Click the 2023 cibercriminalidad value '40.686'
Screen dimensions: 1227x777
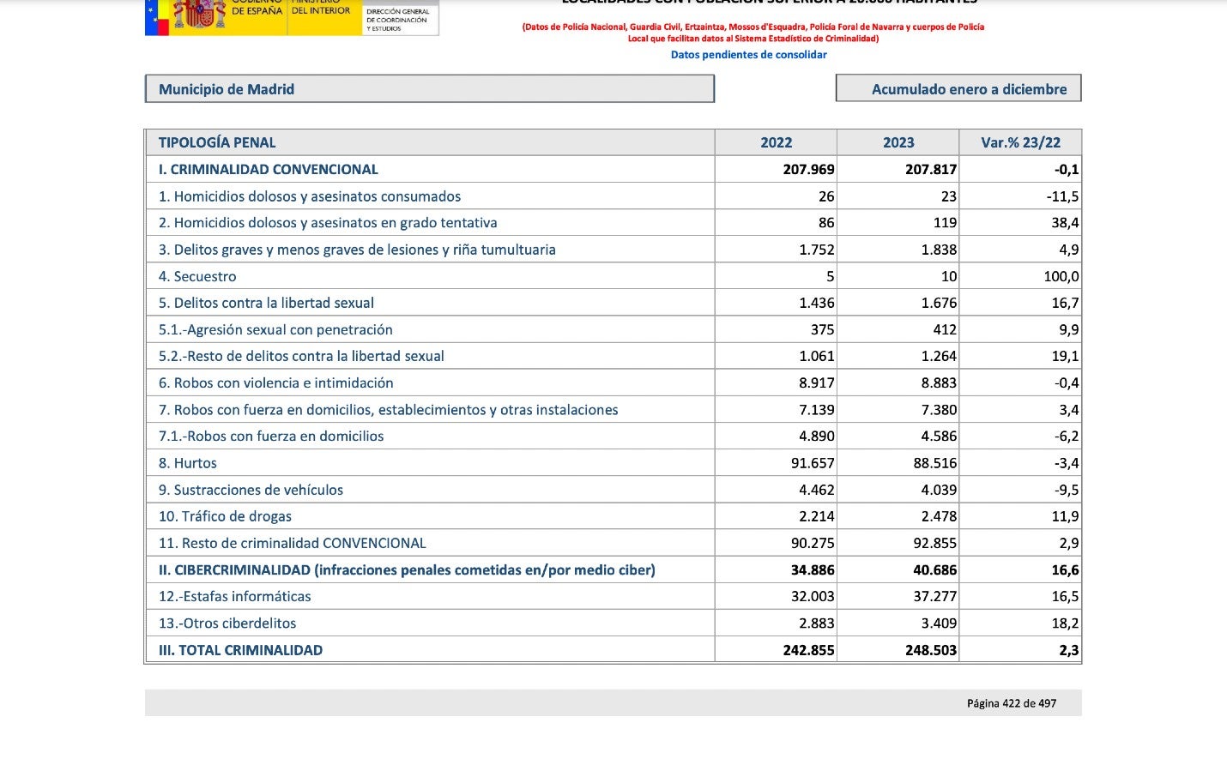click(935, 569)
